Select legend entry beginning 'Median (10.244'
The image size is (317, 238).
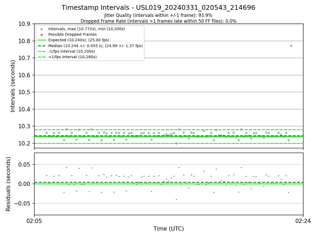tap(95, 46)
